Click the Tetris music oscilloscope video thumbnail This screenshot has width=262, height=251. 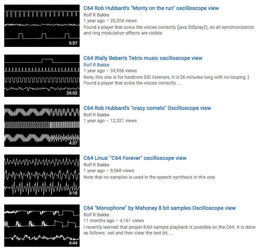point(42,76)
